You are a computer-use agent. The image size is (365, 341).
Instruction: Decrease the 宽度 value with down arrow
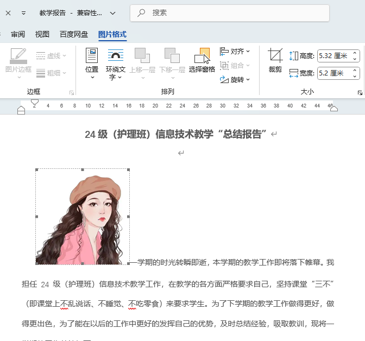click(x=355, y=77)
